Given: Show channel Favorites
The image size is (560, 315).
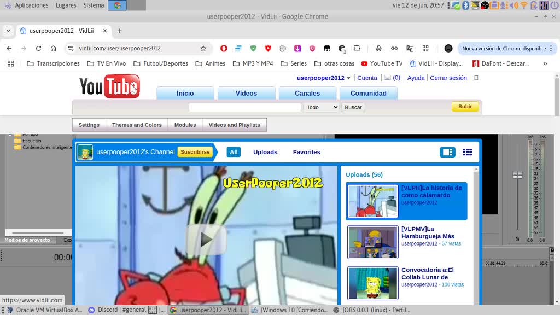Looking at the screenshot, I should click(306, 152).
